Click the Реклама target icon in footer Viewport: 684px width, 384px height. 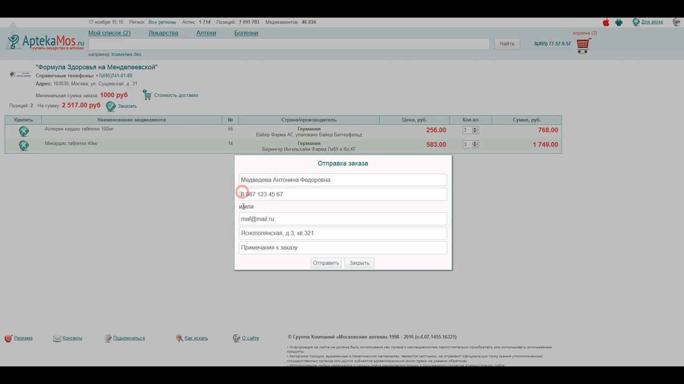pos(8,338)
